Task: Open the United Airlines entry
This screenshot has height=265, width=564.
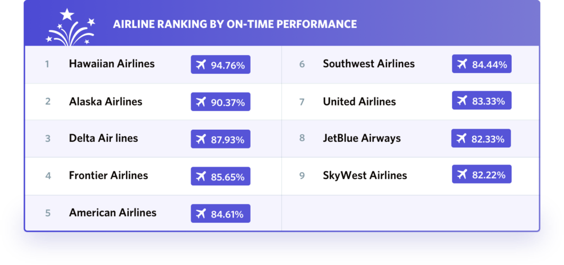Action: click(x=359, y=102)
